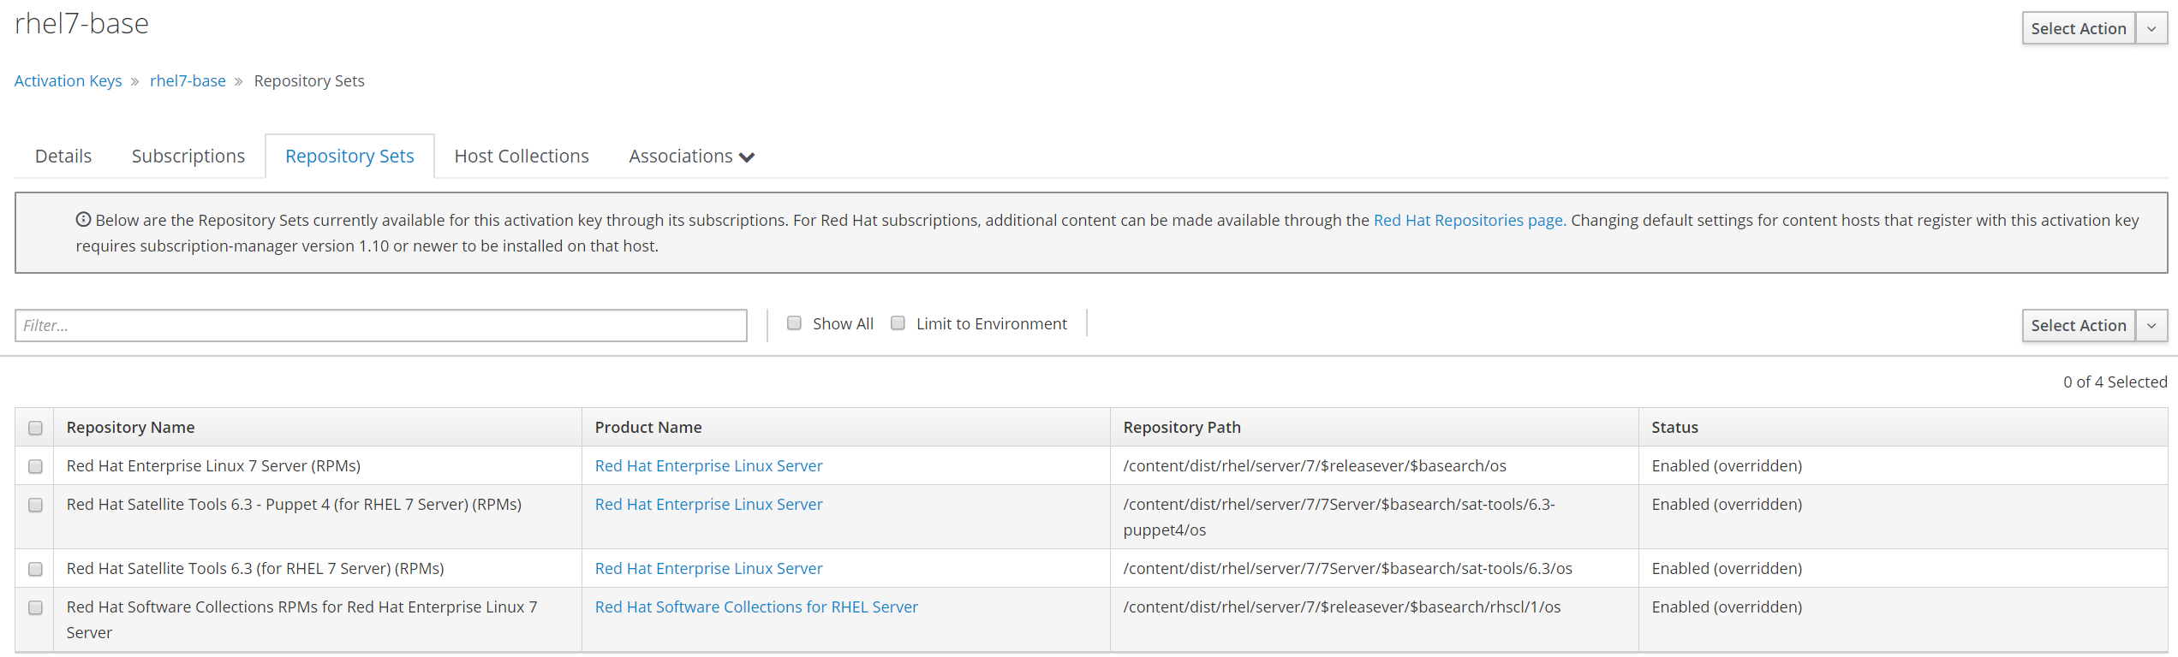Click the info icon in the notice box

(x=83, y=219)
